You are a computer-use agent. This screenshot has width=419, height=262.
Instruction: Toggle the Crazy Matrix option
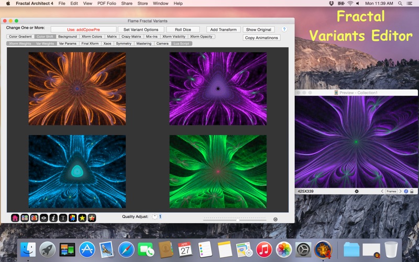[x=131, y=36]
